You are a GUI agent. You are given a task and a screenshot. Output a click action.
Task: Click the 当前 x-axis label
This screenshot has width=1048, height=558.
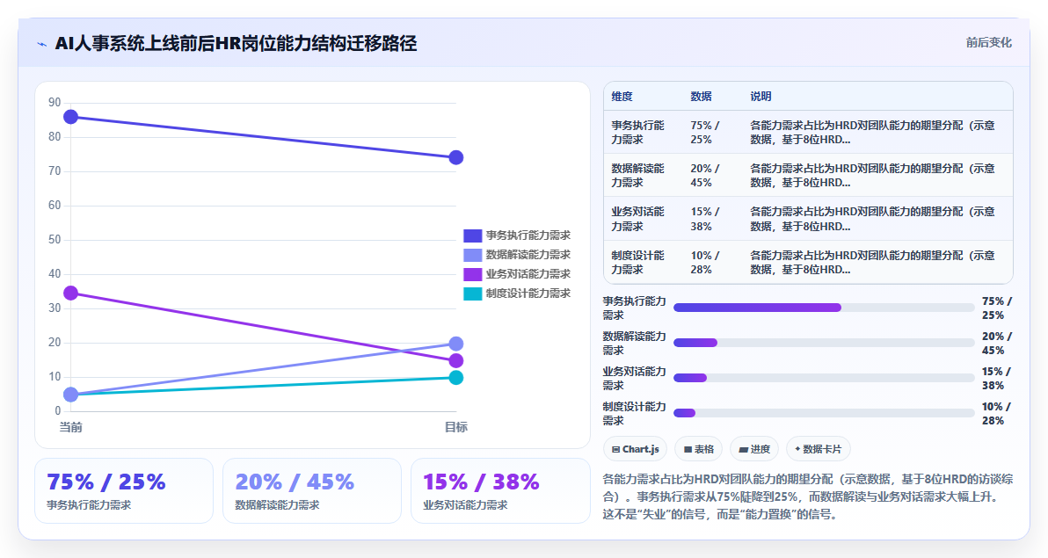71,427
